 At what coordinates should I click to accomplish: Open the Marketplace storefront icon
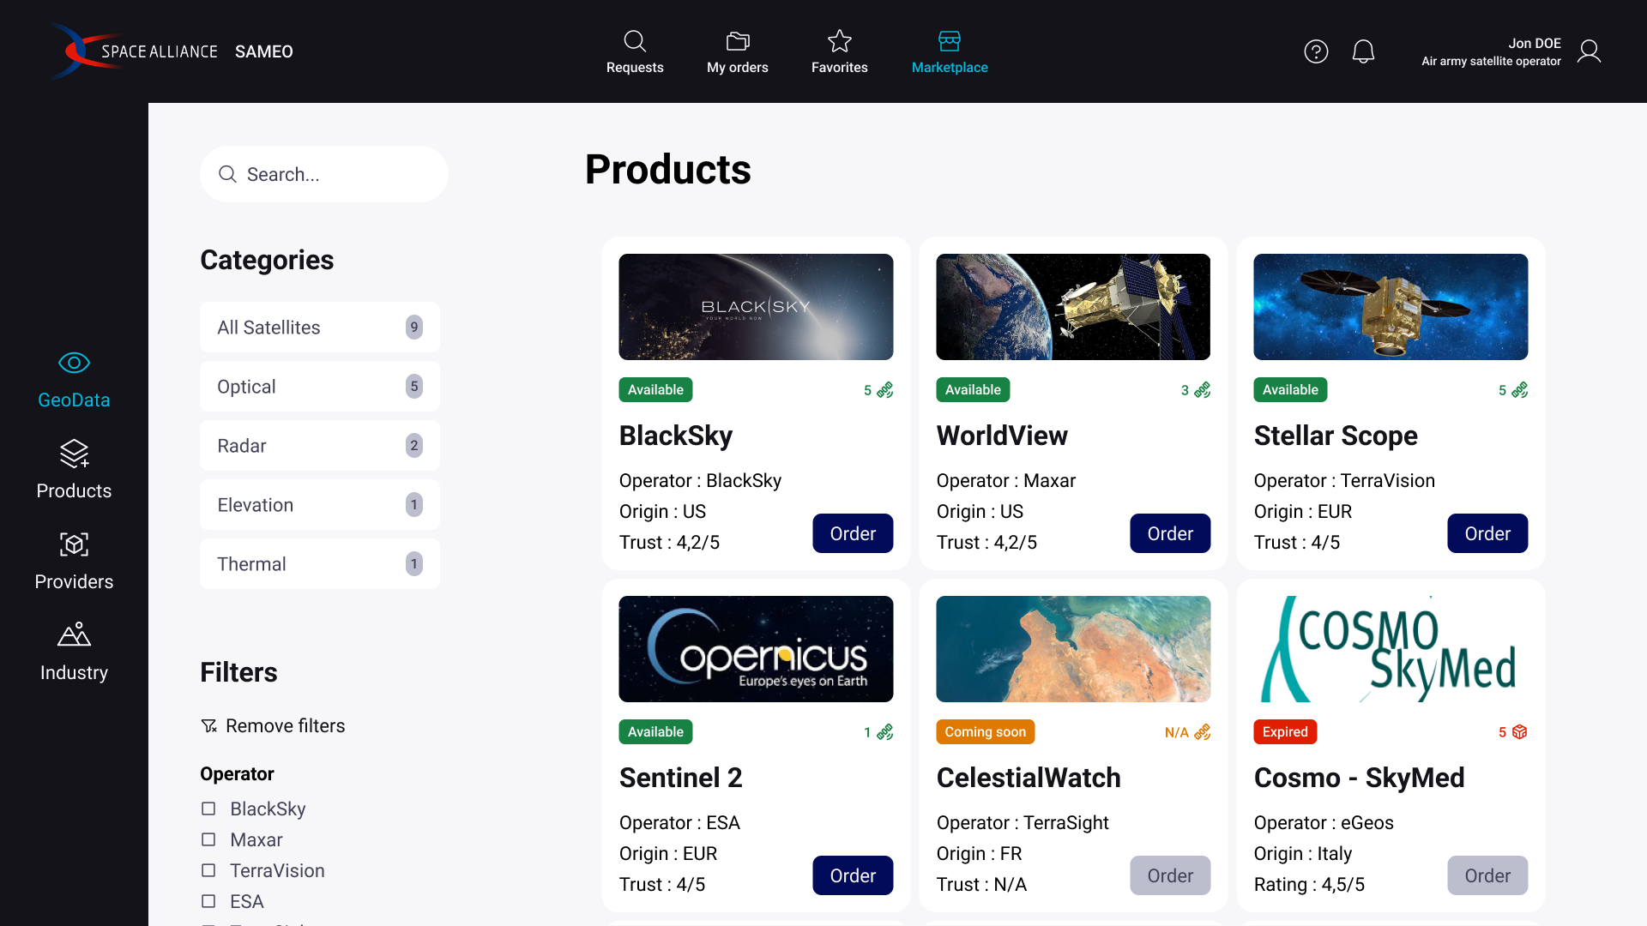tap(950, 41)
